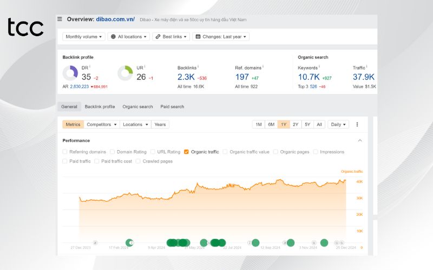Click the last green marker before 25 Dec 2024
433x270 pixels.
coord(324,242)
